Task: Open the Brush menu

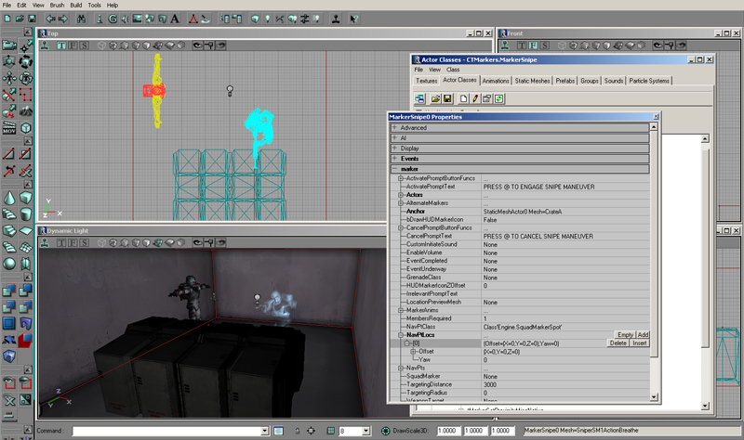Action: [x=57, y=6]
